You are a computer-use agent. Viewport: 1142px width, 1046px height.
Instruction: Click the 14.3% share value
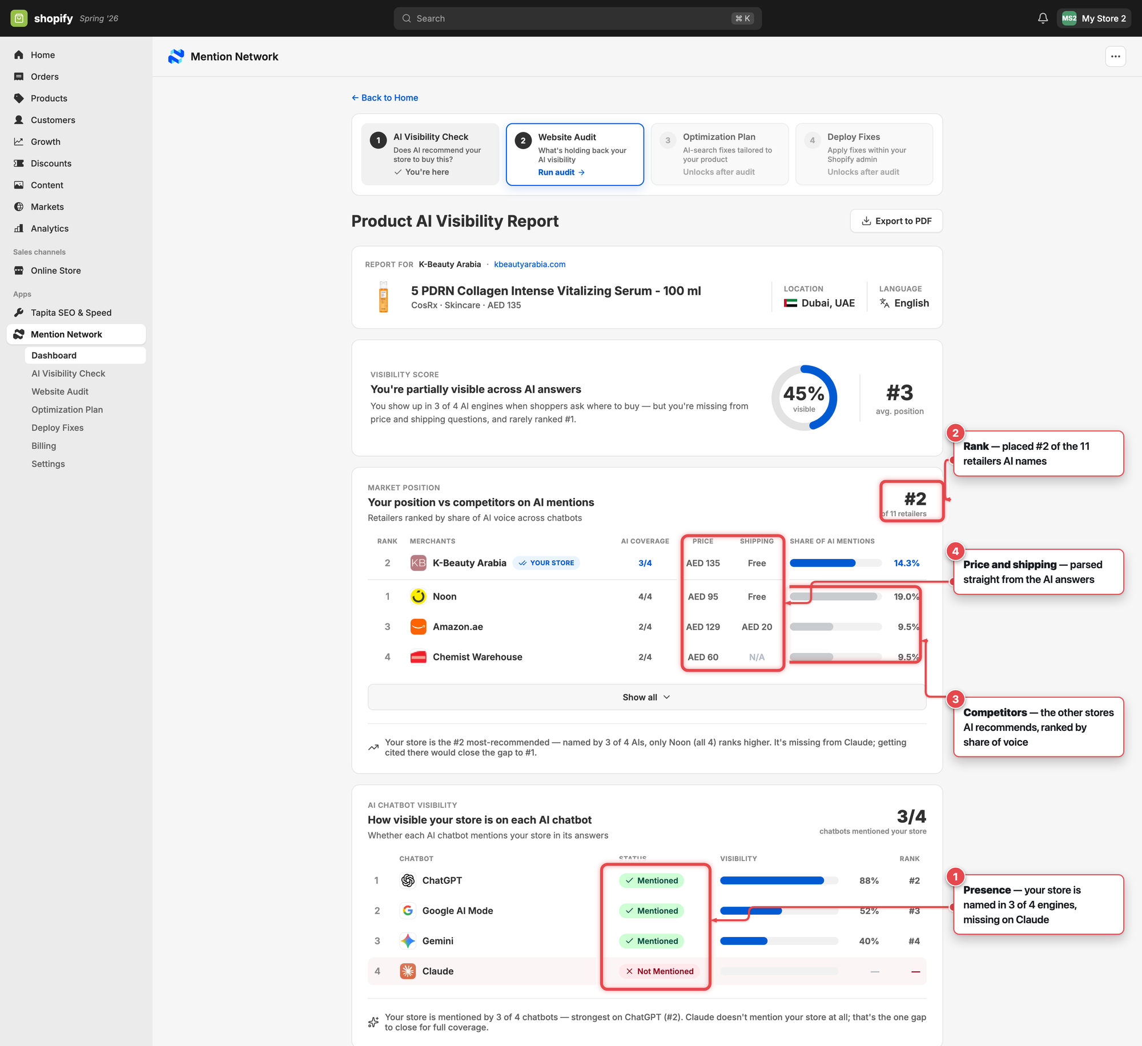tap(907, 563)
